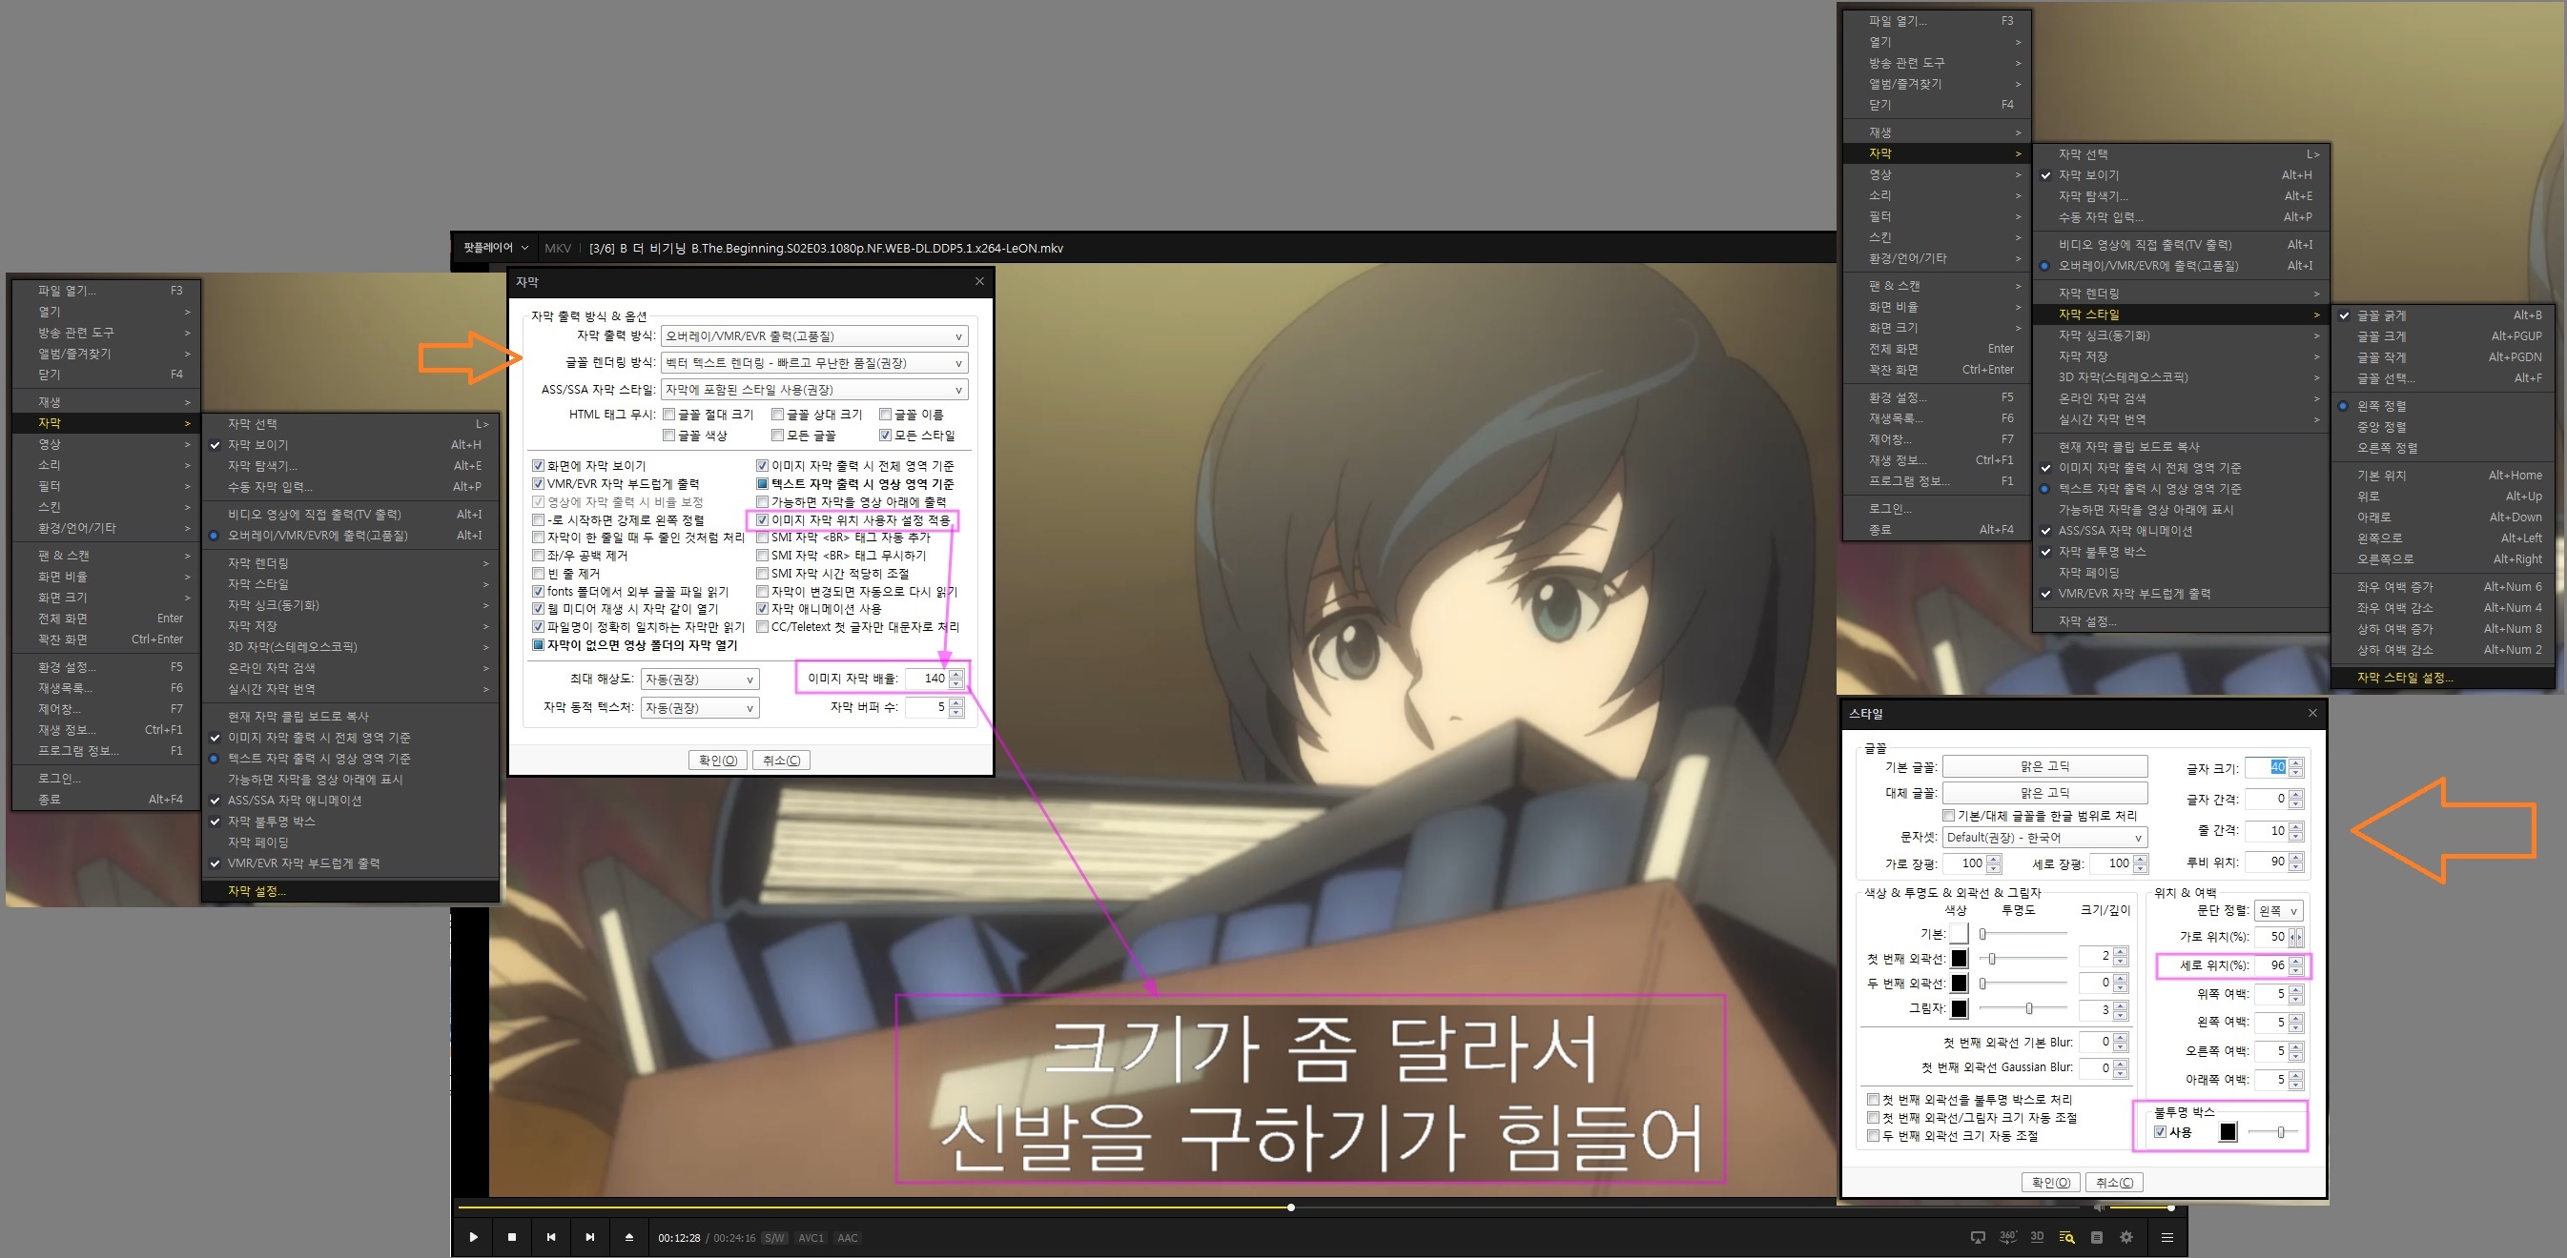Pick the 그림자 black color swatch
This screenshot has width=2567, height=1258.
point(1960,1008)
